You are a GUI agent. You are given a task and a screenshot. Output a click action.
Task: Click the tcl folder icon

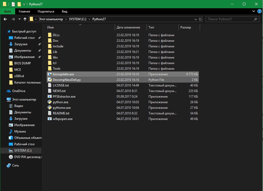pyautogui.click(x=50, y=63)
